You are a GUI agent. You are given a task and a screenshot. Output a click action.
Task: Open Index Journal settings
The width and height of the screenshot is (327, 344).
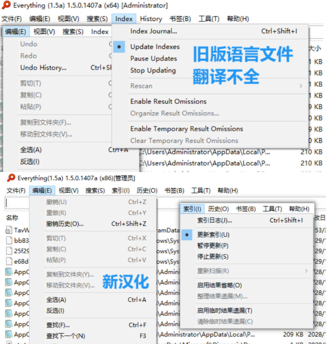coord(153,31)
